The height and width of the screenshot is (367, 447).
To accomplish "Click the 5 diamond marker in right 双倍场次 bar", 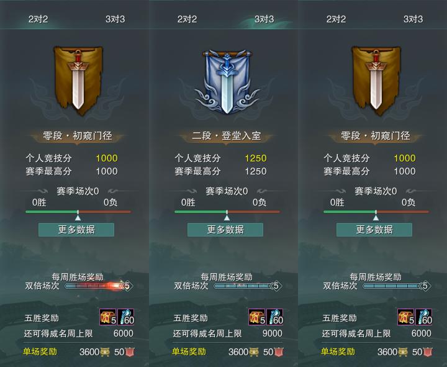I will click(425, 286).
